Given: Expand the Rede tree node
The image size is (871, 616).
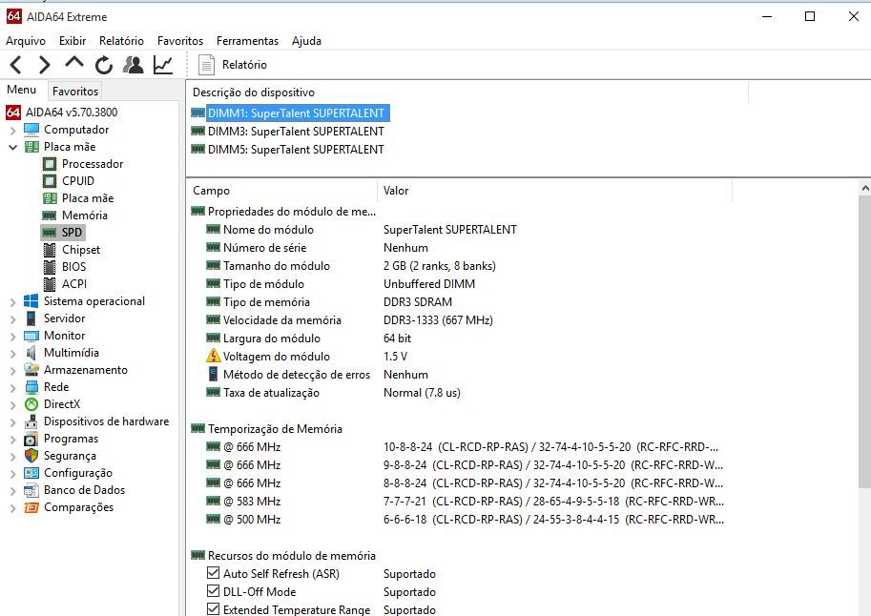Looking at the screenshot, I should tap(12, 389).
